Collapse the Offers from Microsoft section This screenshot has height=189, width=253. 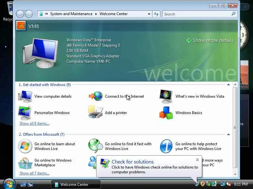228,135
